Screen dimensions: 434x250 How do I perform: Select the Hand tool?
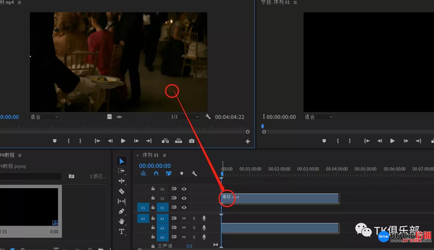121,221
